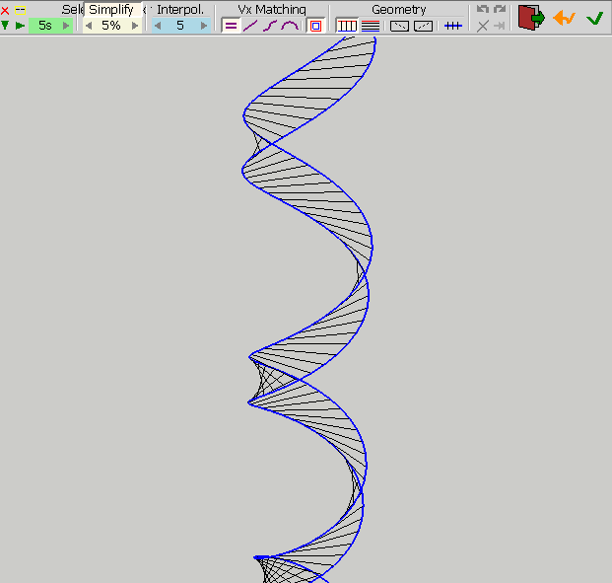
Task: Select the S-curve vertex matching icon
Action: point(269,26)
